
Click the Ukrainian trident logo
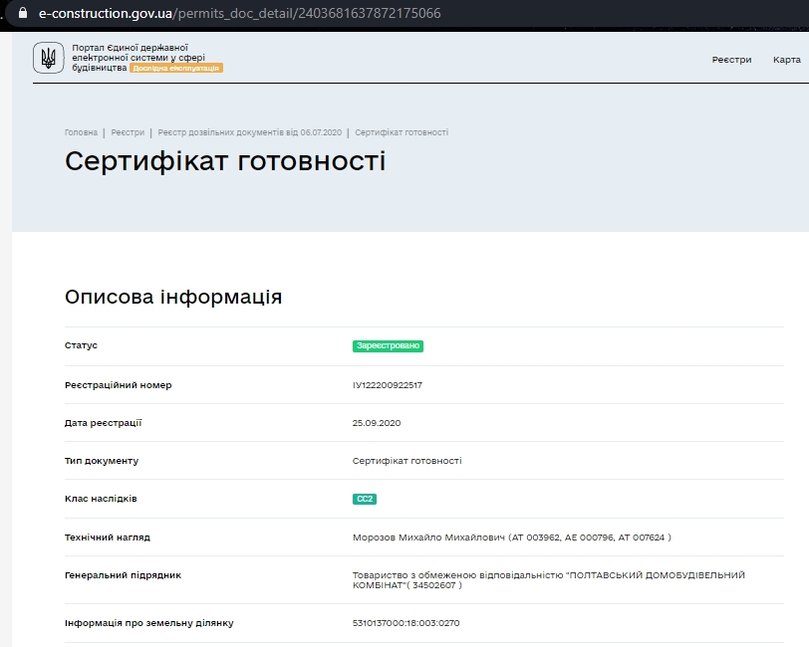point(49,58)
